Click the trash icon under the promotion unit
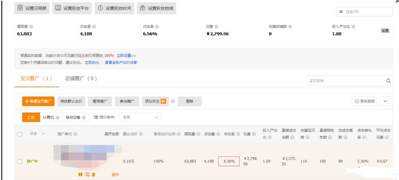This screenshot has width=399, height=180. click(94, 174)
